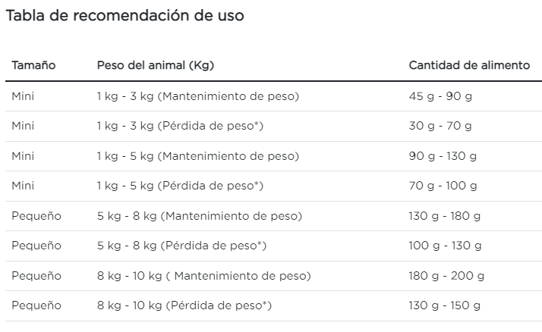Viewport: 542px width, 332px height.
Task: Click the "5 kg - 8 kg (Pérdida de peso*)" cell
Action: point(181,246)
